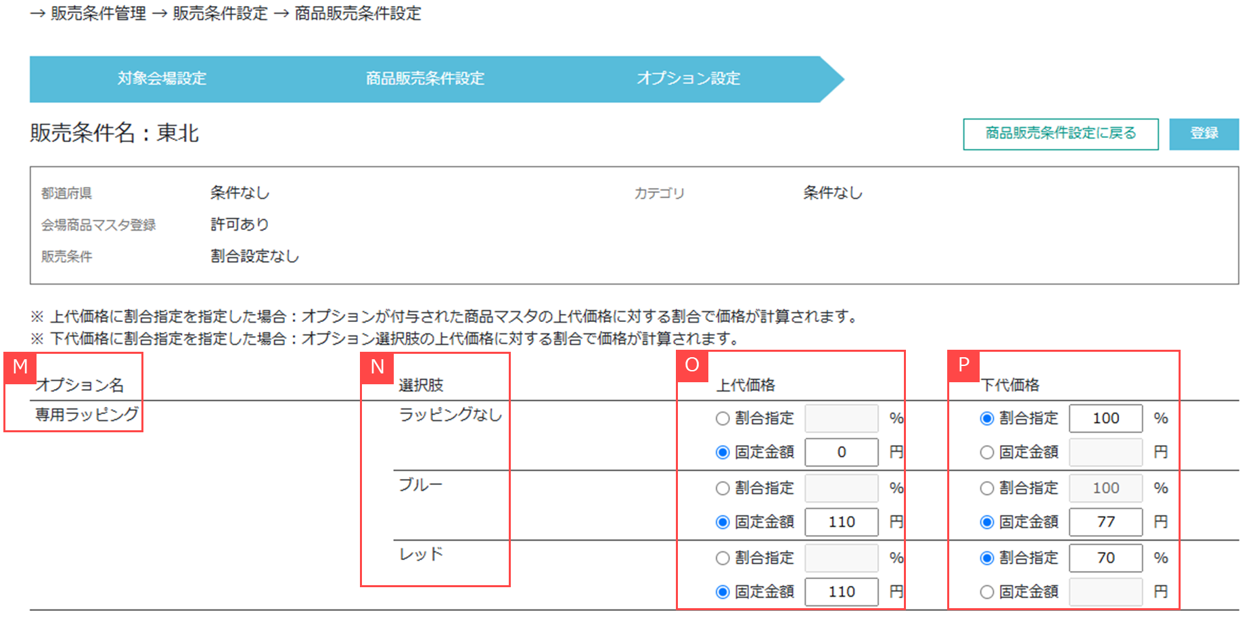Choose 固定金額 for ブルー 下代価格
The width and height of the screenshot is (1253, 619).
click(987, 522)
